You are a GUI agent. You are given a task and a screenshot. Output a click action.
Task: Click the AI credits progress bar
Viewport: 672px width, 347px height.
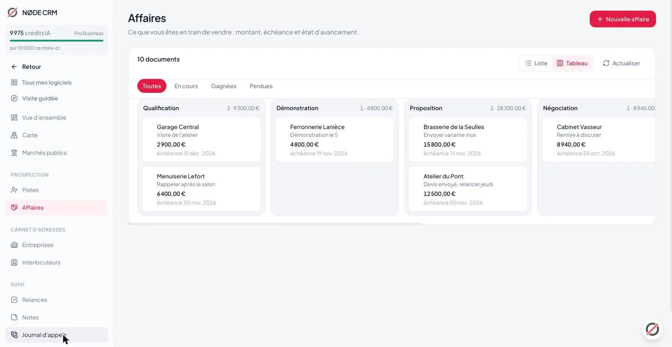click(x=56, y=40)
